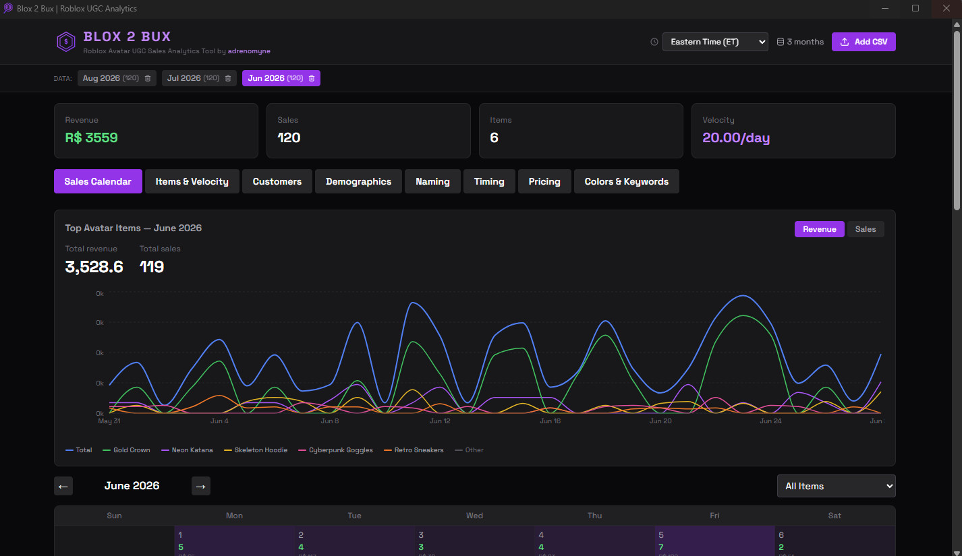Click the Blox 2 Bux hexagon logo
The width and height of the screenshot is (962, 556).
tap(65, 42)
